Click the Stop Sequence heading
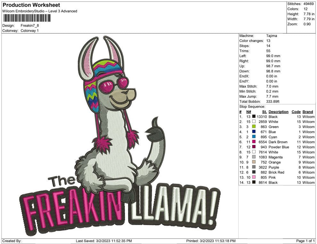The image size is (317, 244). pos(252,107)
